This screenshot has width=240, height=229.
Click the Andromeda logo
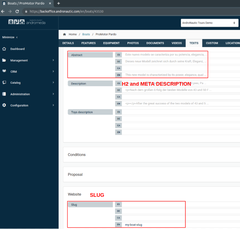(27, 22)
